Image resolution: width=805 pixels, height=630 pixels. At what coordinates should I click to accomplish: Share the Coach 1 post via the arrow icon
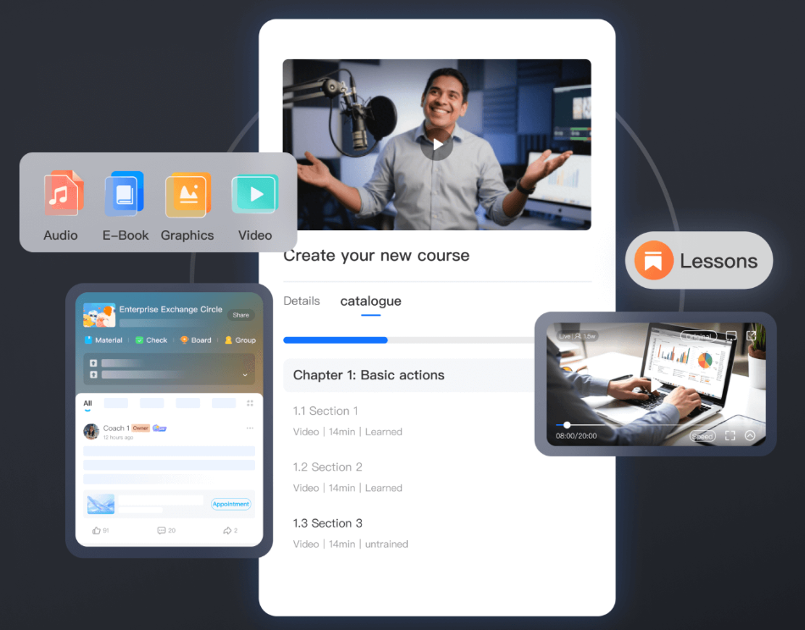227,530
